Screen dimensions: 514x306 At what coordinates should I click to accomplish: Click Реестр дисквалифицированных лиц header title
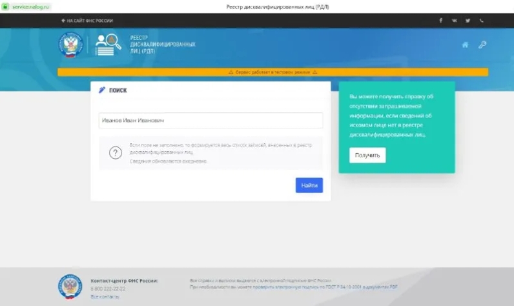click(162, 45)
